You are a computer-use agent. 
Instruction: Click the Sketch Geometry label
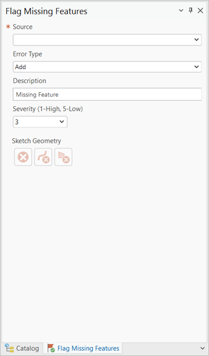36,141
